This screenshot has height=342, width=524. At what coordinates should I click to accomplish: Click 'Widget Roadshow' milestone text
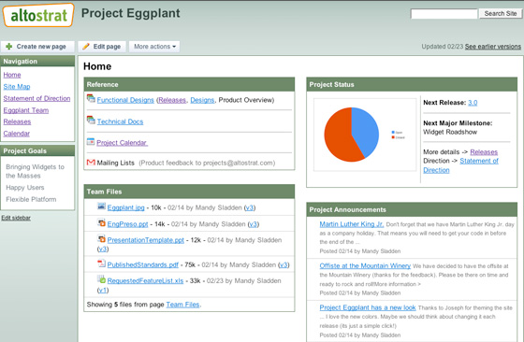pyautogui.click(x=450, y=132)
